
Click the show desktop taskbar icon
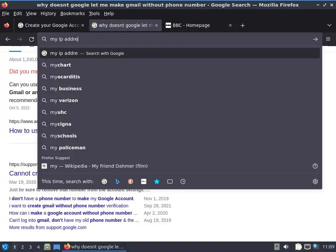pyautogui.click(x=56, y=247)
